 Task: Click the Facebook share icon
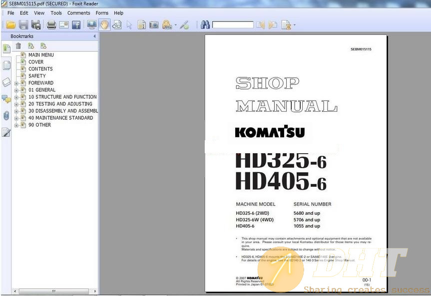[x=76, y=25]
